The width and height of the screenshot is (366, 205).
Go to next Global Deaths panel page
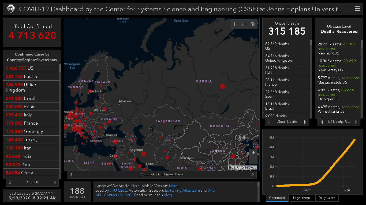305,122
